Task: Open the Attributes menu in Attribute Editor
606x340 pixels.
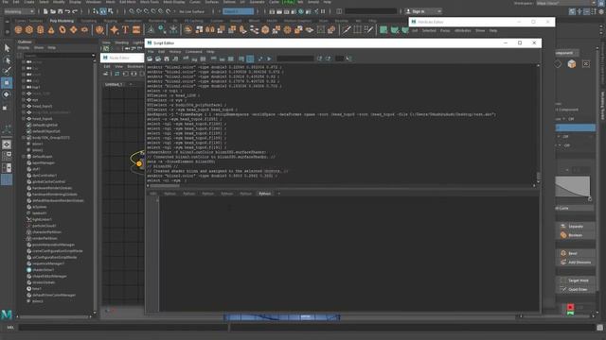Action: pyautogui.click(x=463, y=30)
